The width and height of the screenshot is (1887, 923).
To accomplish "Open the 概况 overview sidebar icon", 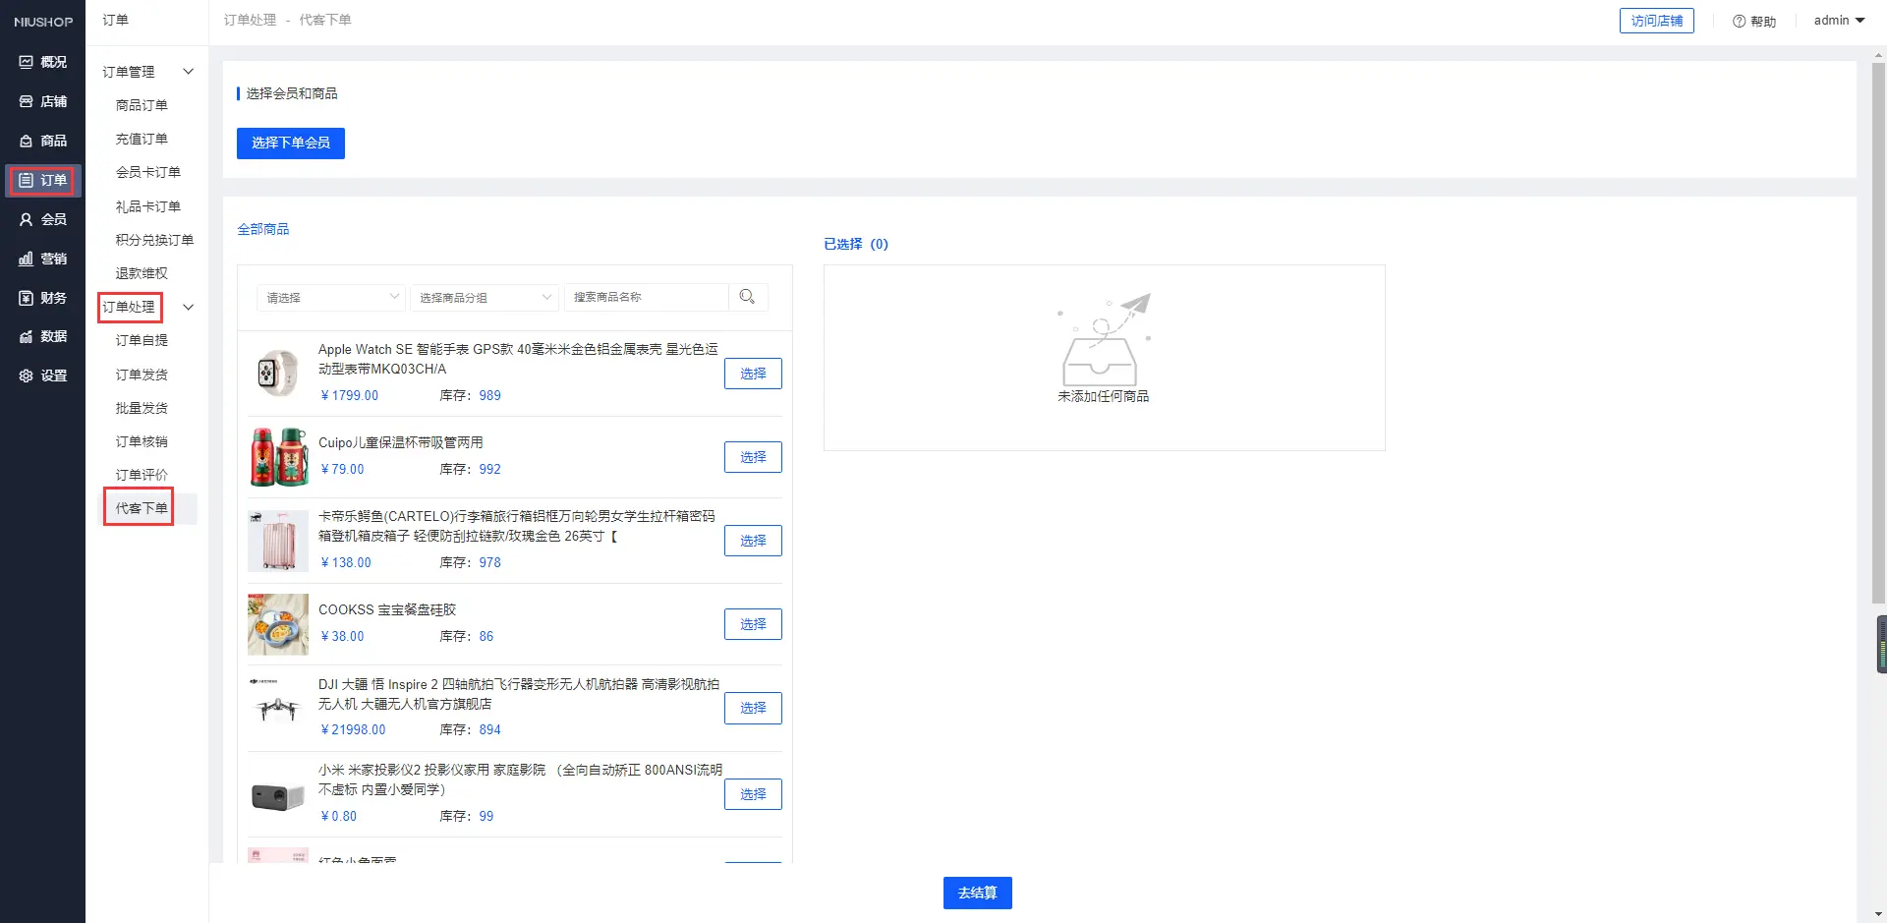I will [27, 62].
